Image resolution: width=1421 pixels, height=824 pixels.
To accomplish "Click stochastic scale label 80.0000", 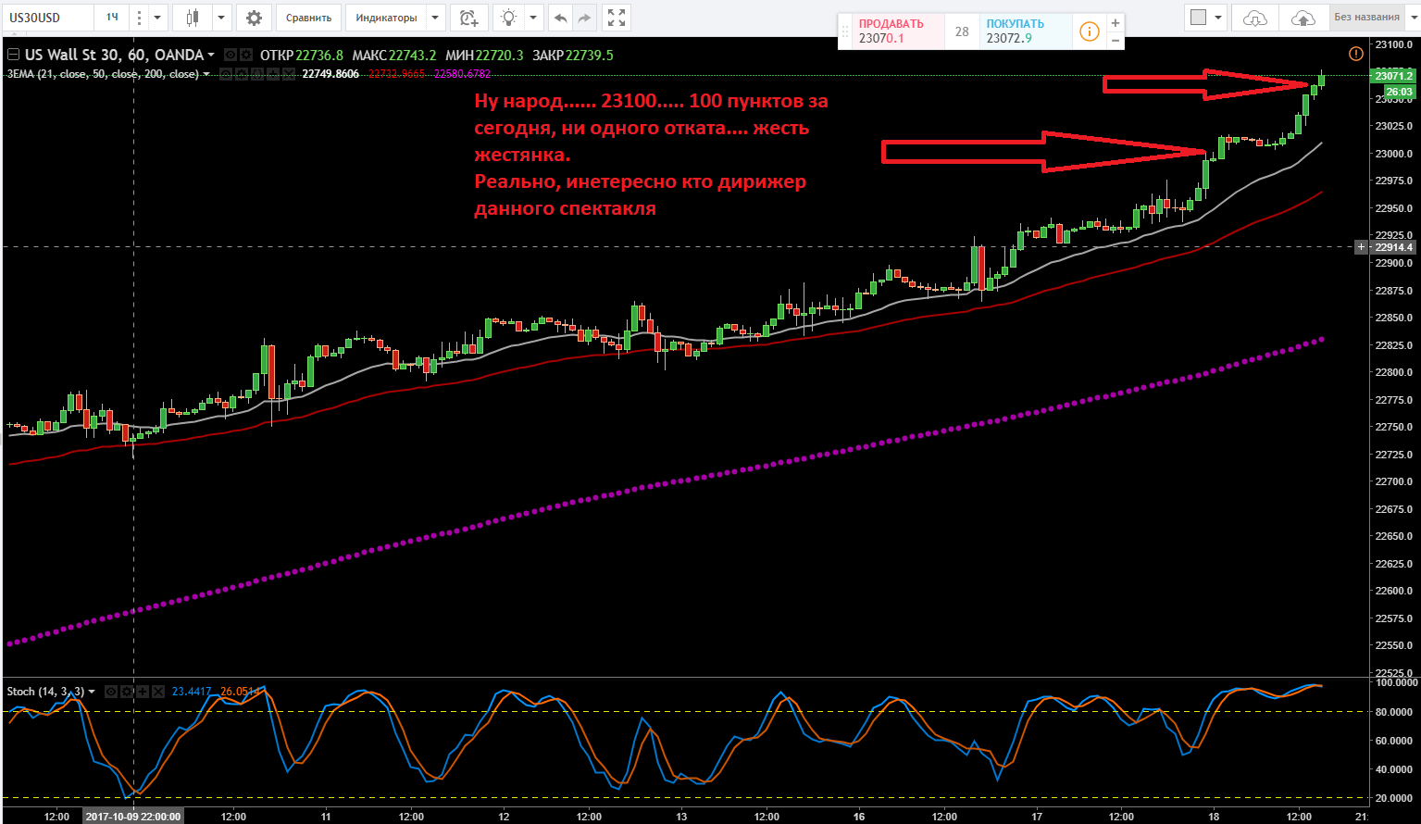I will click(1393, 711).
